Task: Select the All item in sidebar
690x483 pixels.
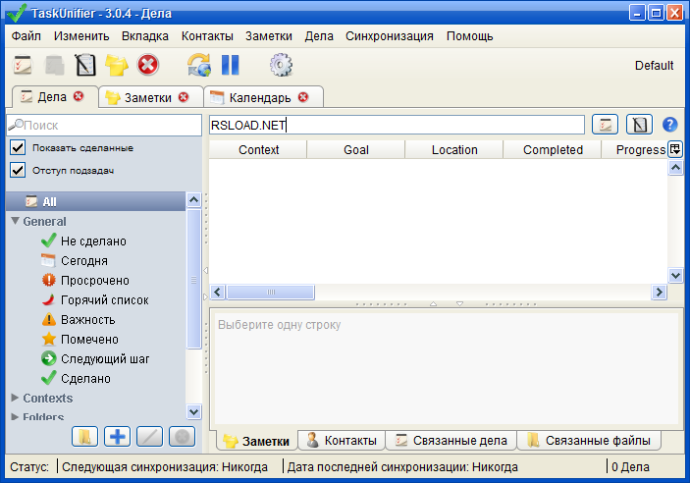Action: tap(95, 201)
